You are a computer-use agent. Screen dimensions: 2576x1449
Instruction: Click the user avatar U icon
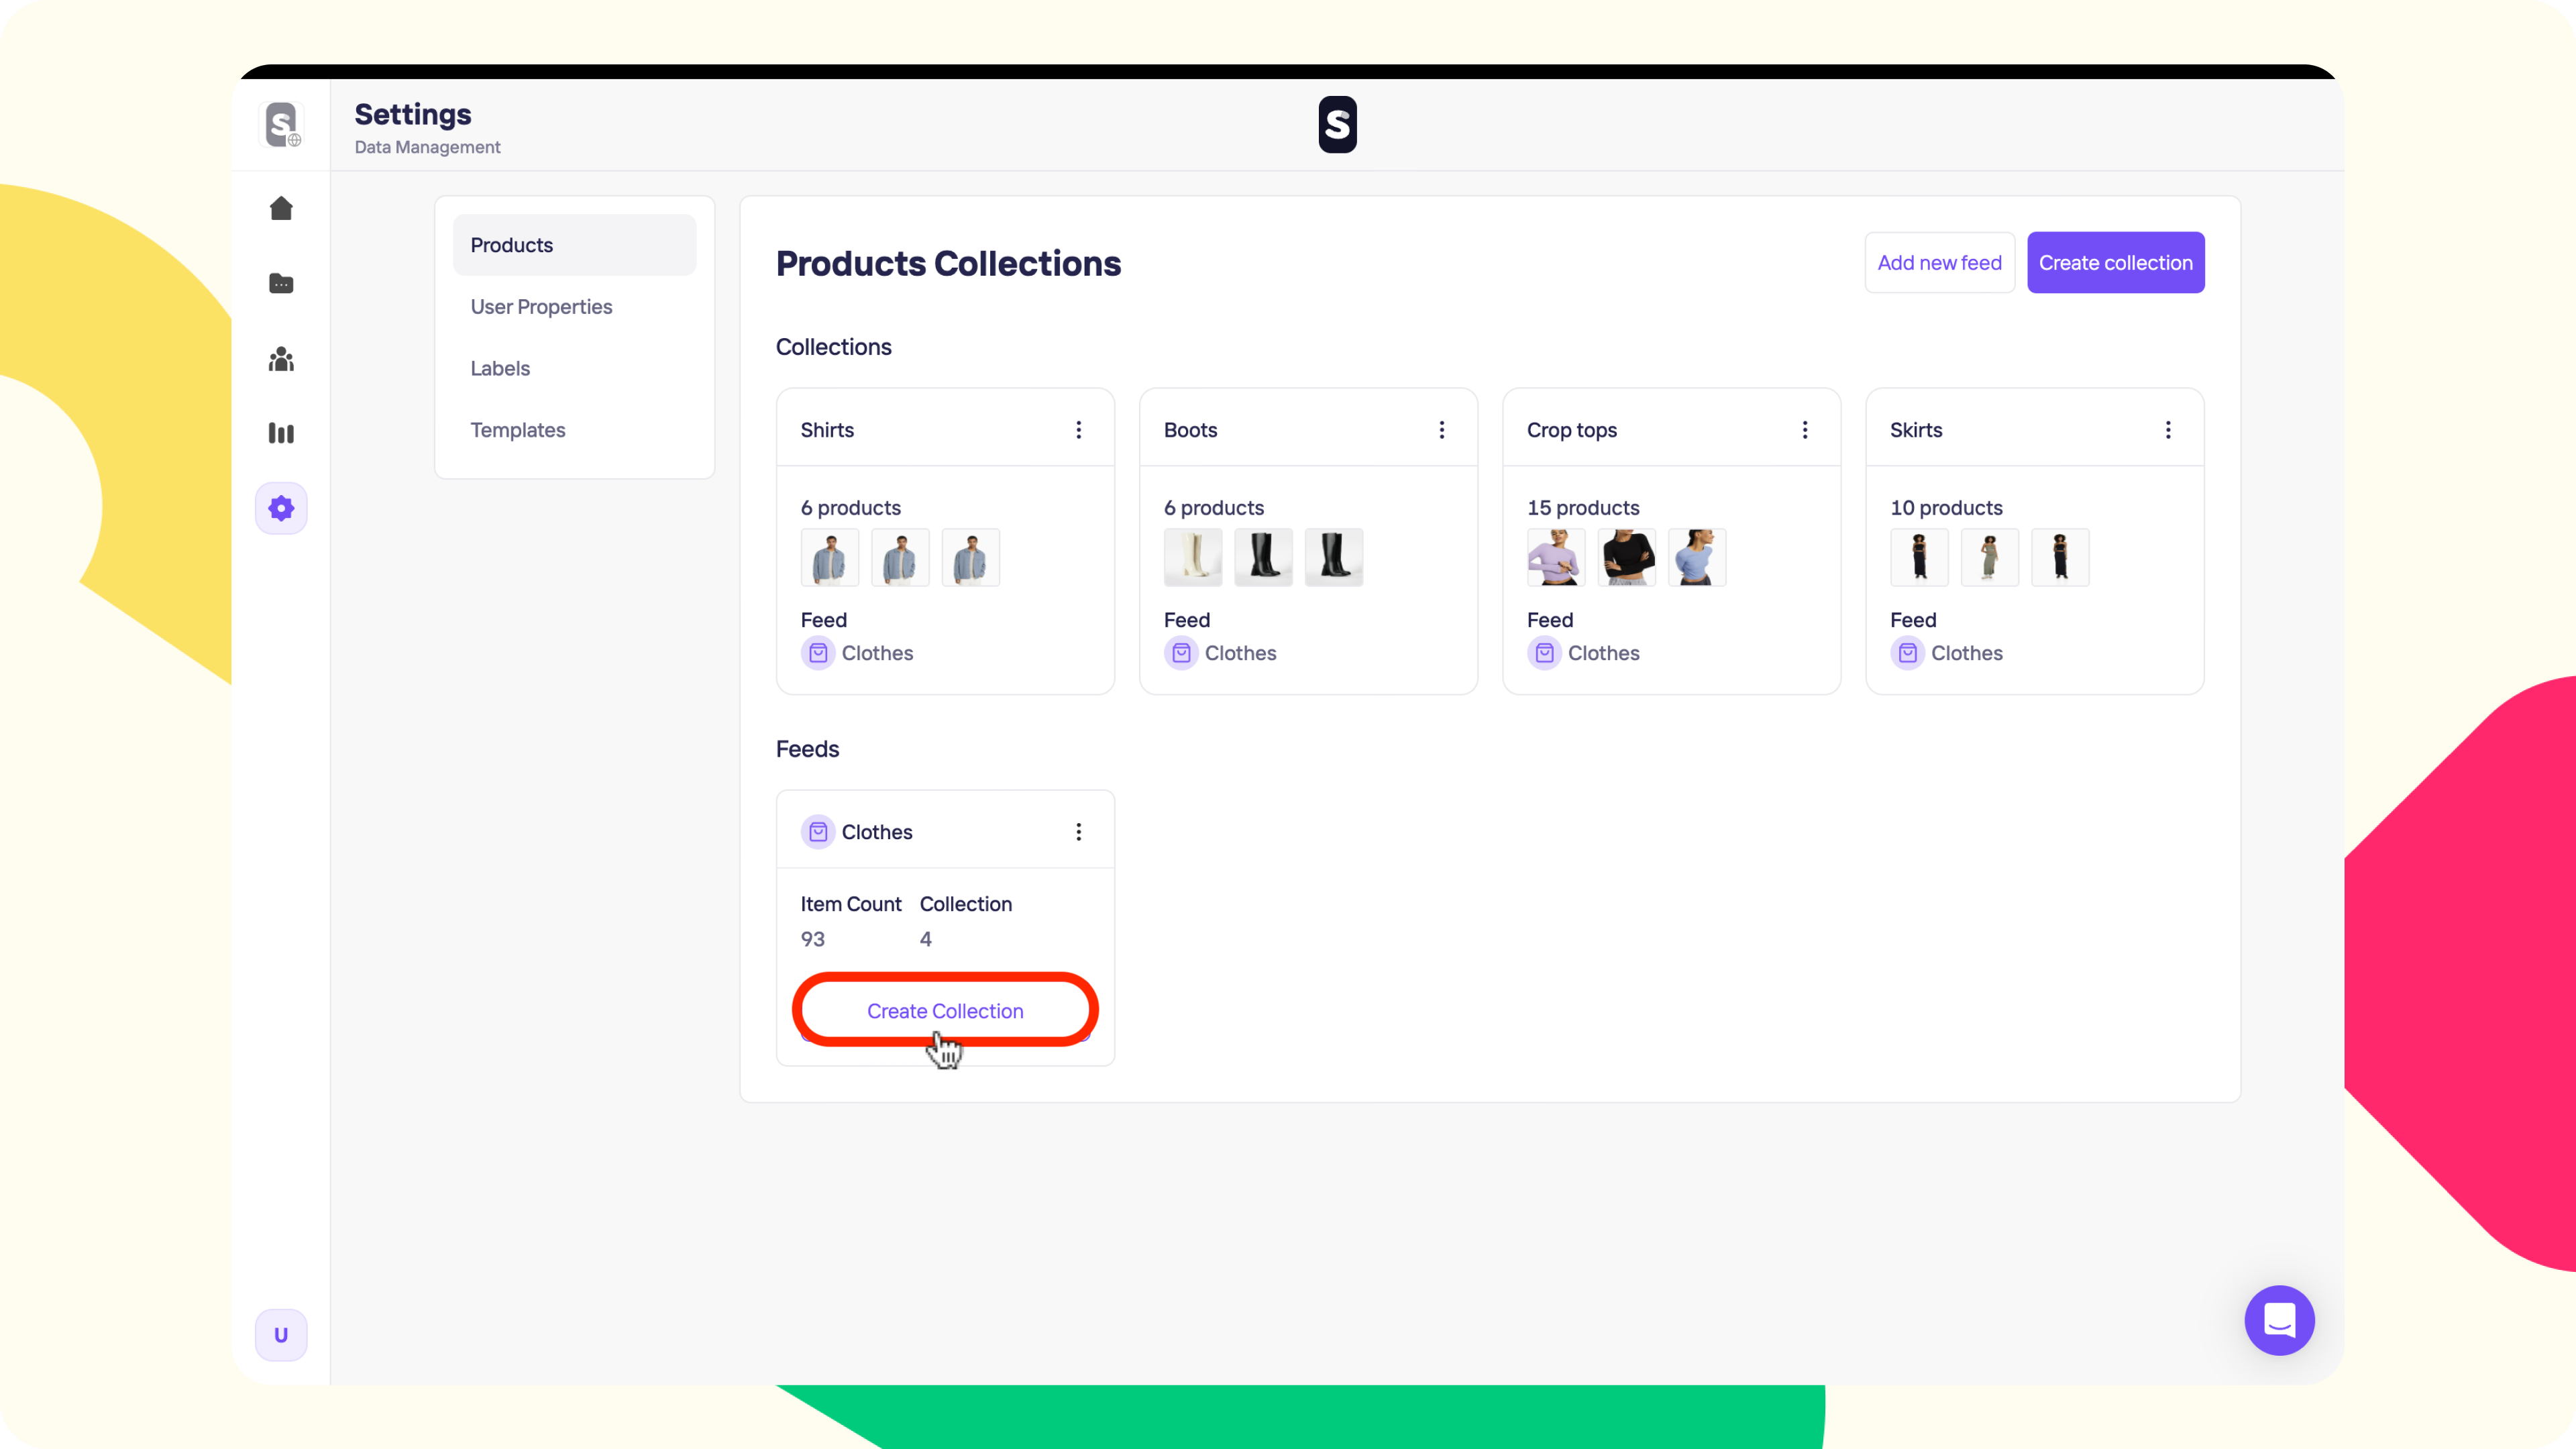[281, 1335]
